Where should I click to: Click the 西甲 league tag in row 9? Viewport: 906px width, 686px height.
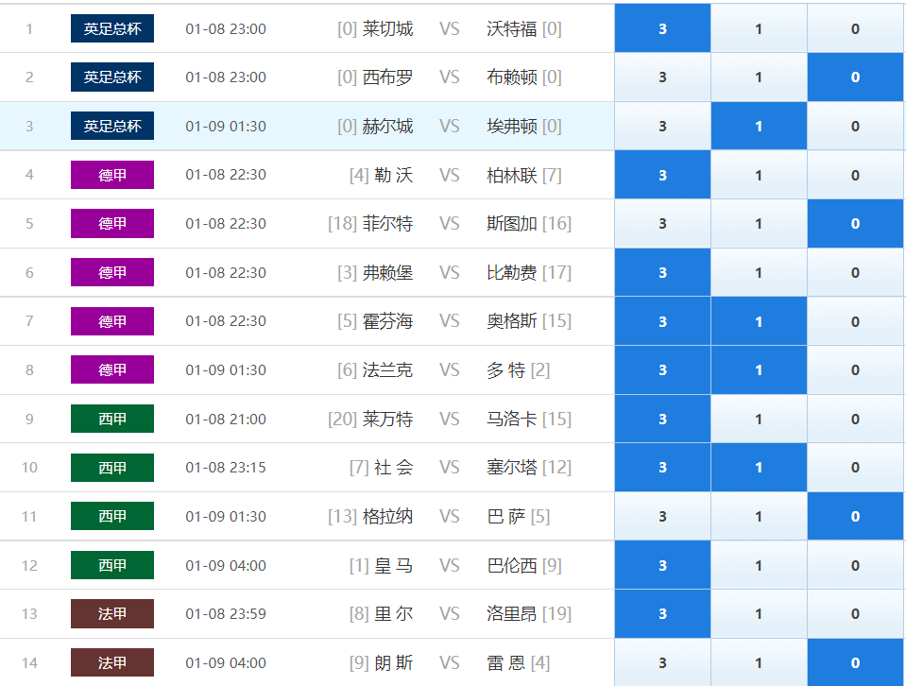click(x=112, y=419)
